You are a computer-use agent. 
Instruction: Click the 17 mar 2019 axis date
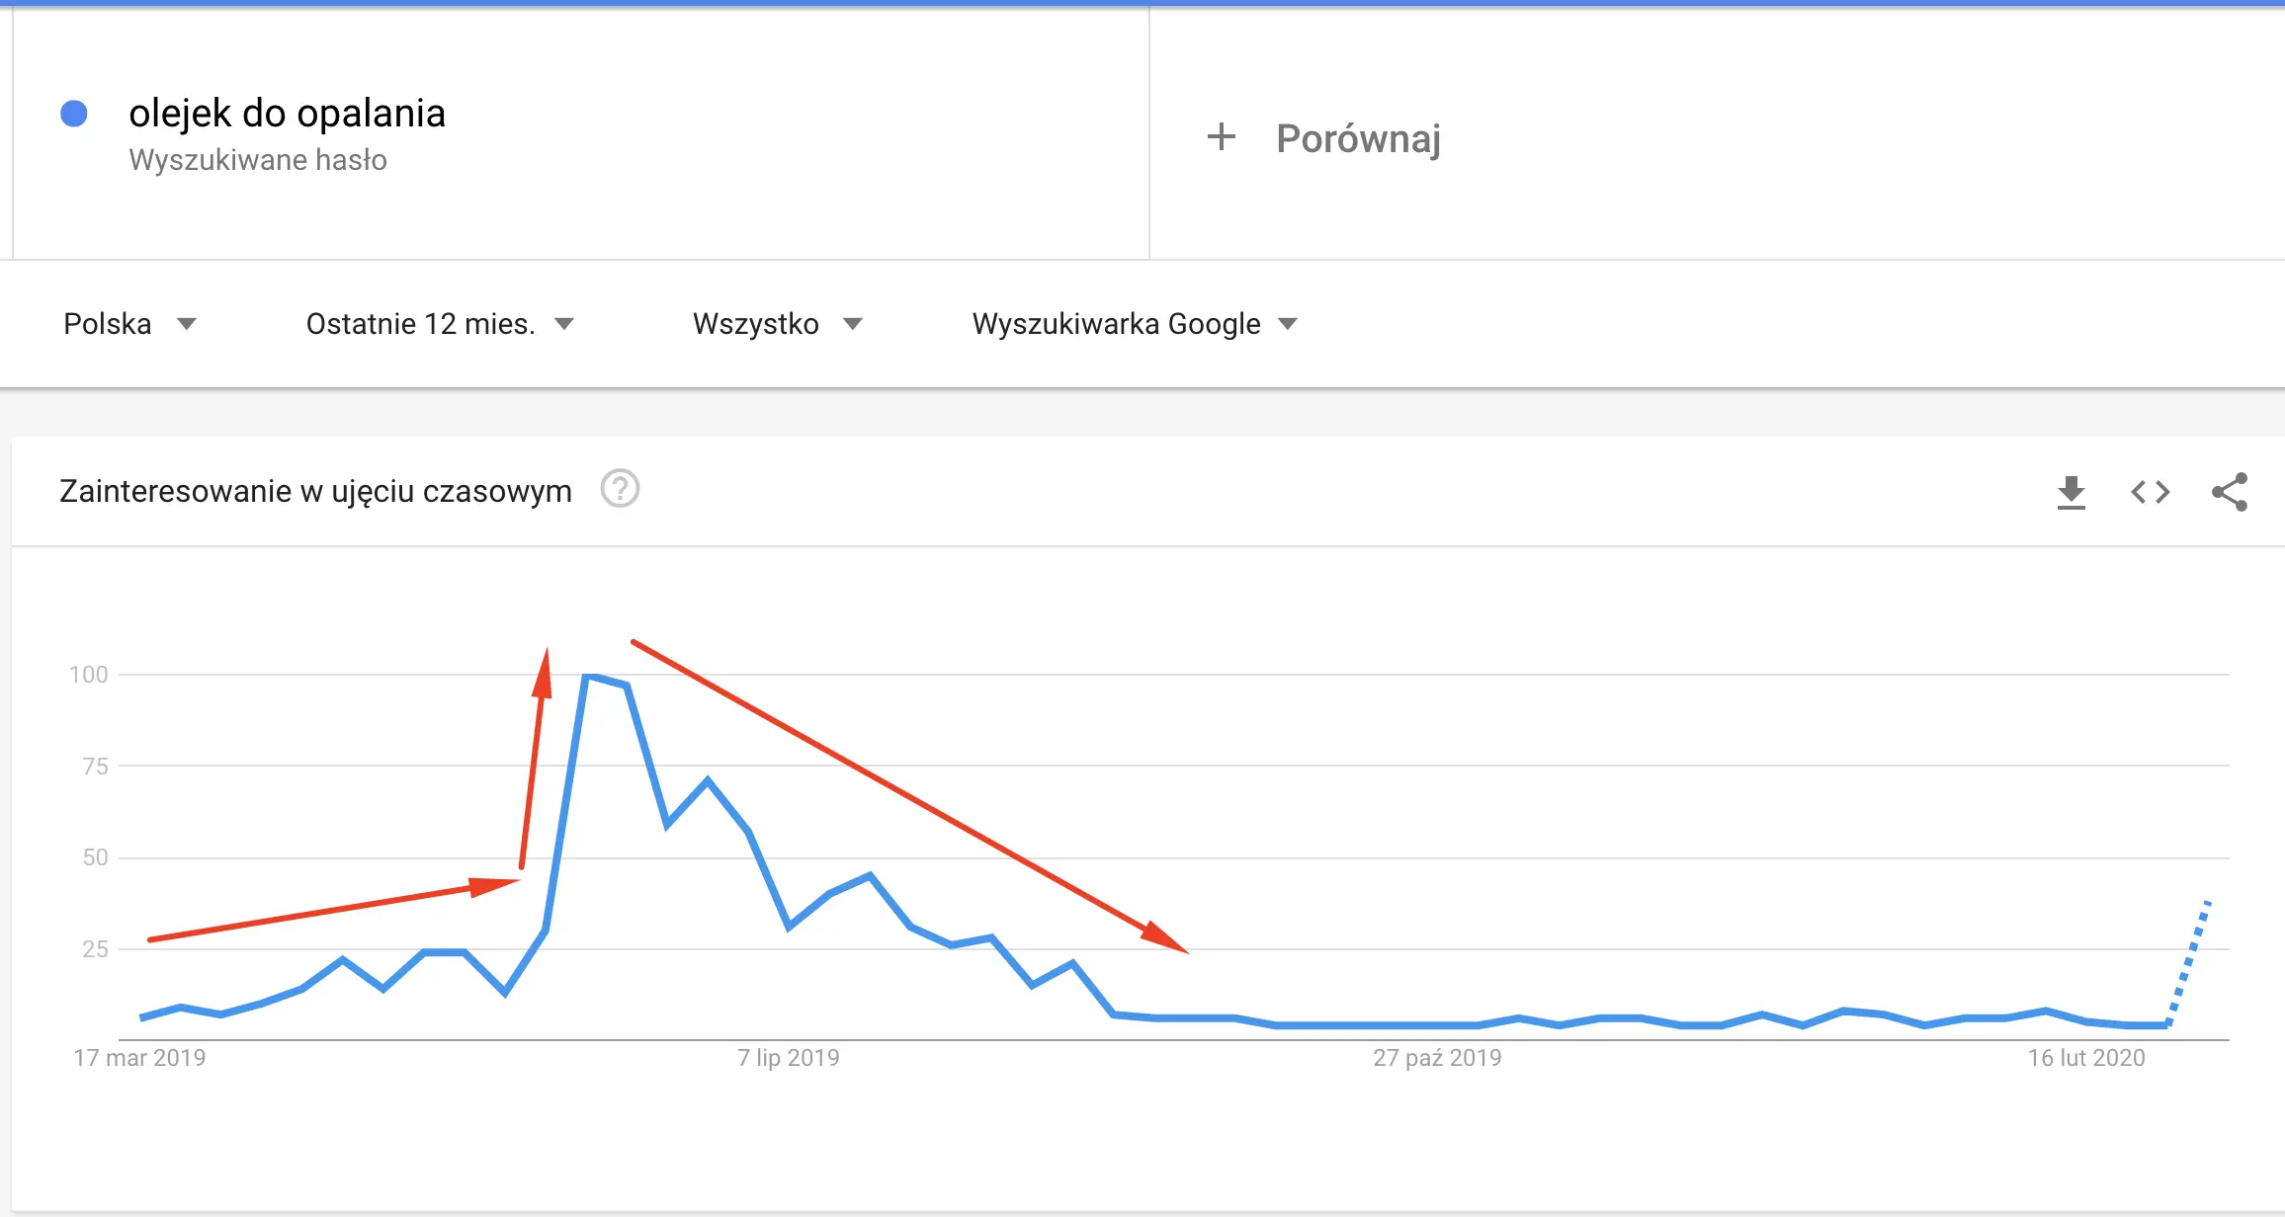[139, 1058]
